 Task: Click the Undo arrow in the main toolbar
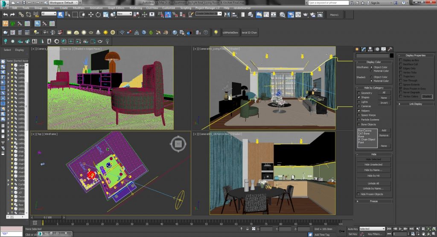coord(5,15)
